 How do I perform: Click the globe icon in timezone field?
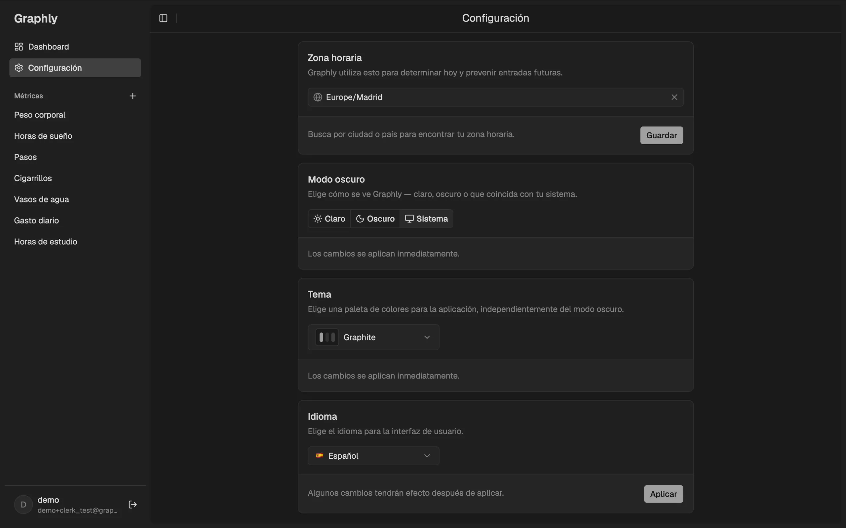317,97
